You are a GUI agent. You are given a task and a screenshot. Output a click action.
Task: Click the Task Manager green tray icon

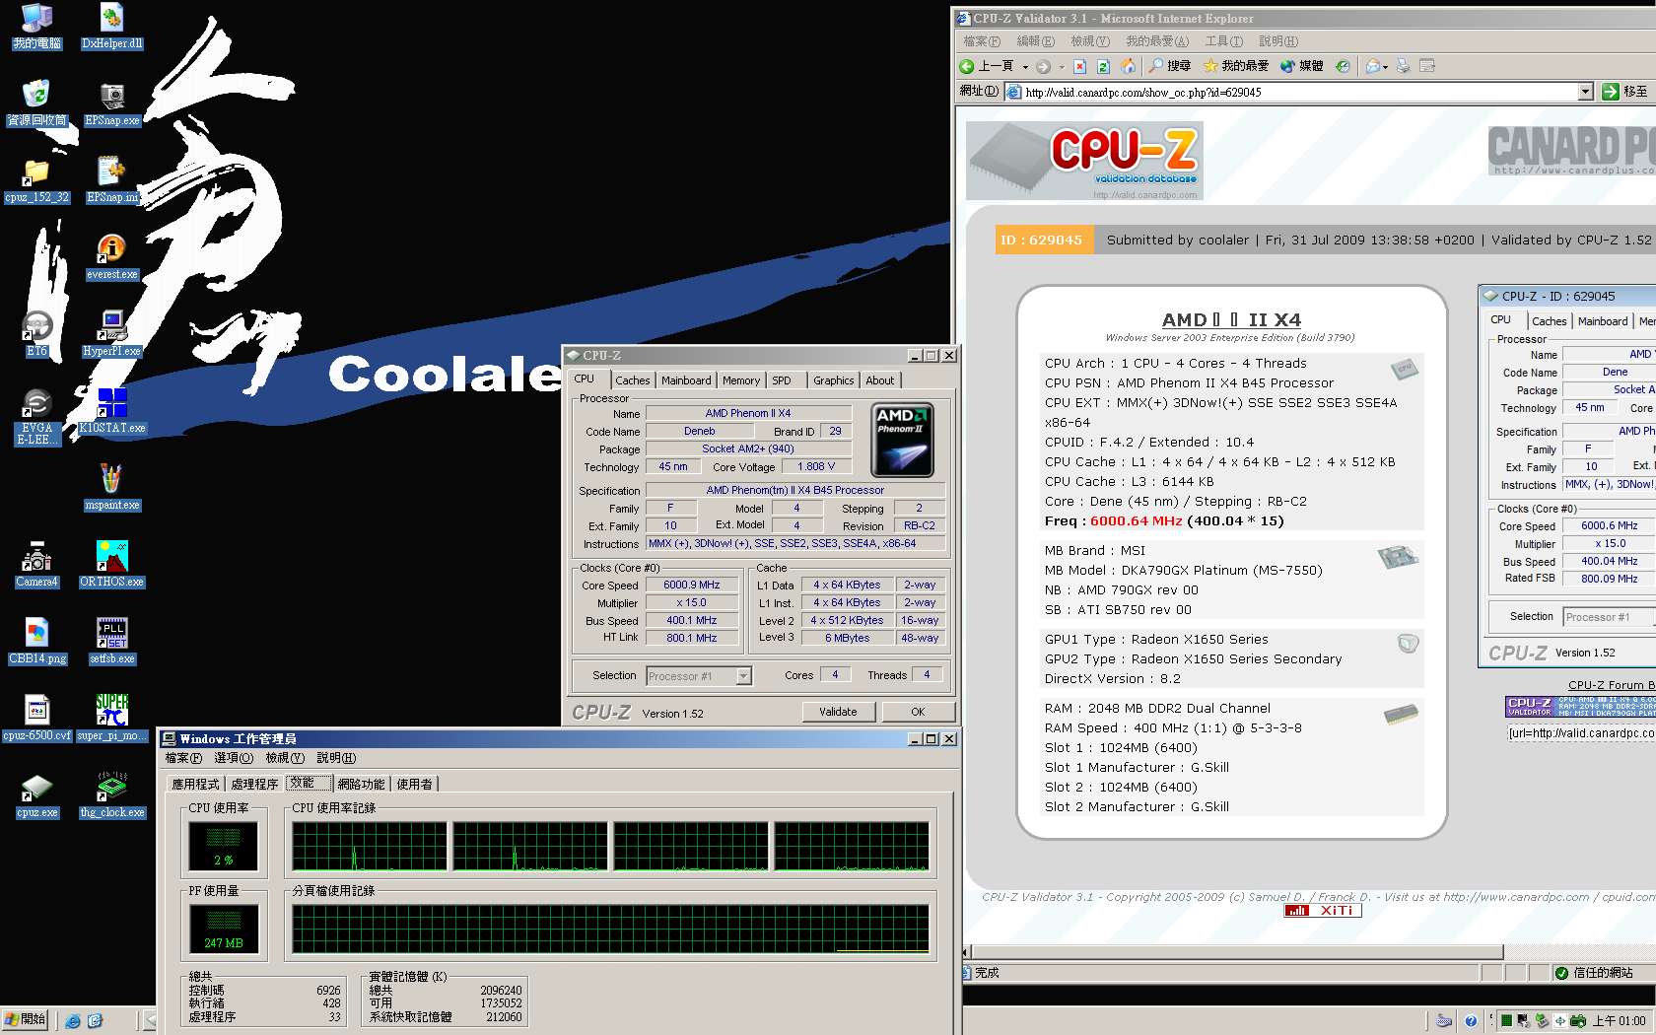pyautogui.click(x=1507, y=1021)
